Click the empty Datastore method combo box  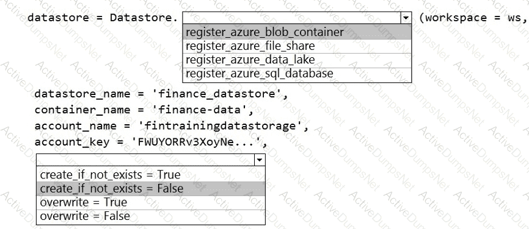[x=292, y=18]
